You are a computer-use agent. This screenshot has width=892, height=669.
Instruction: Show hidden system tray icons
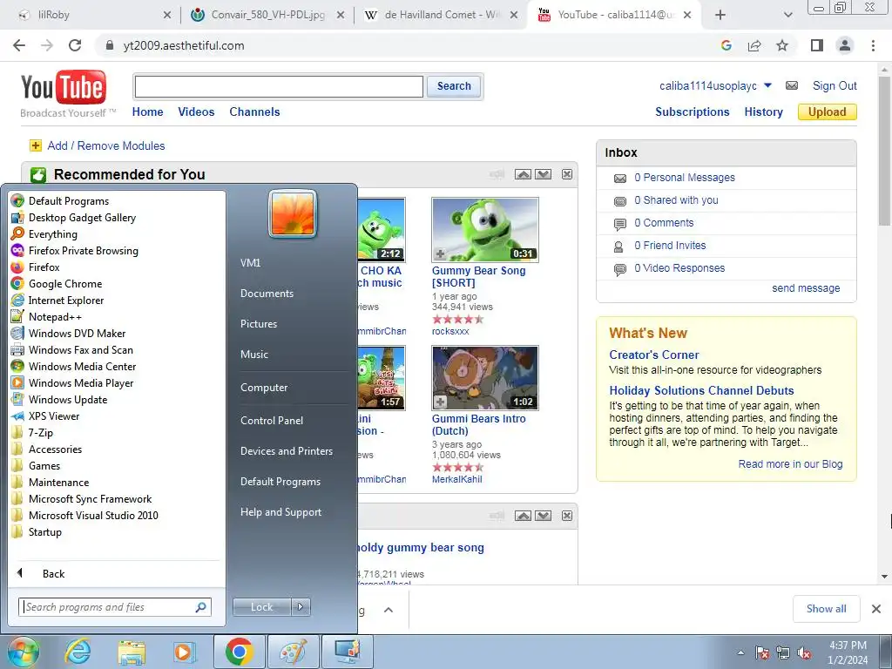tap(740, 652)
